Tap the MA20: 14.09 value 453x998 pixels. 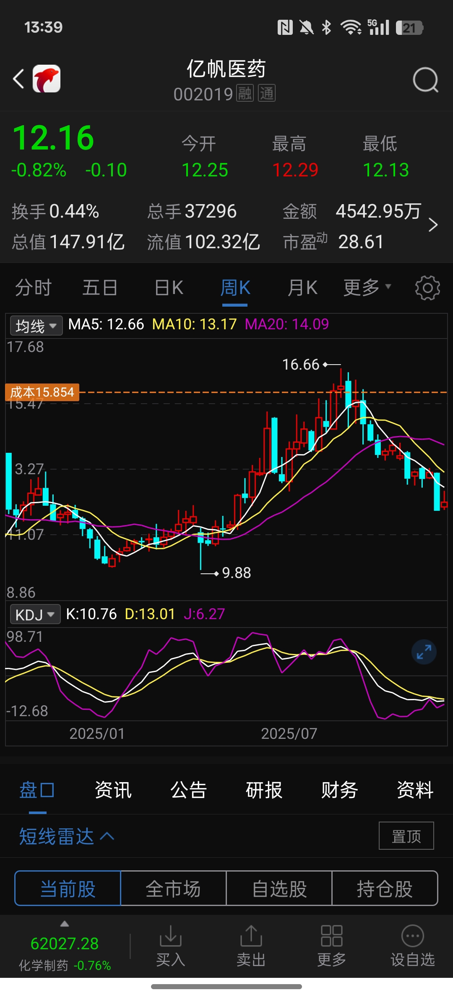pos(287,324)
